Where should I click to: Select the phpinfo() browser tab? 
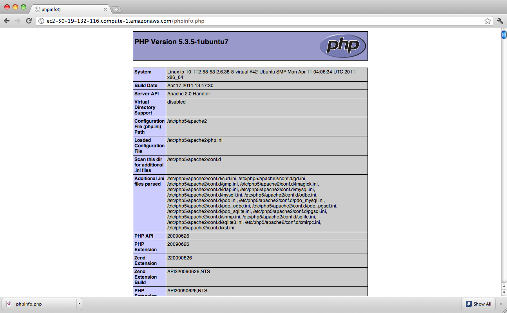click(x=71, y=9)
